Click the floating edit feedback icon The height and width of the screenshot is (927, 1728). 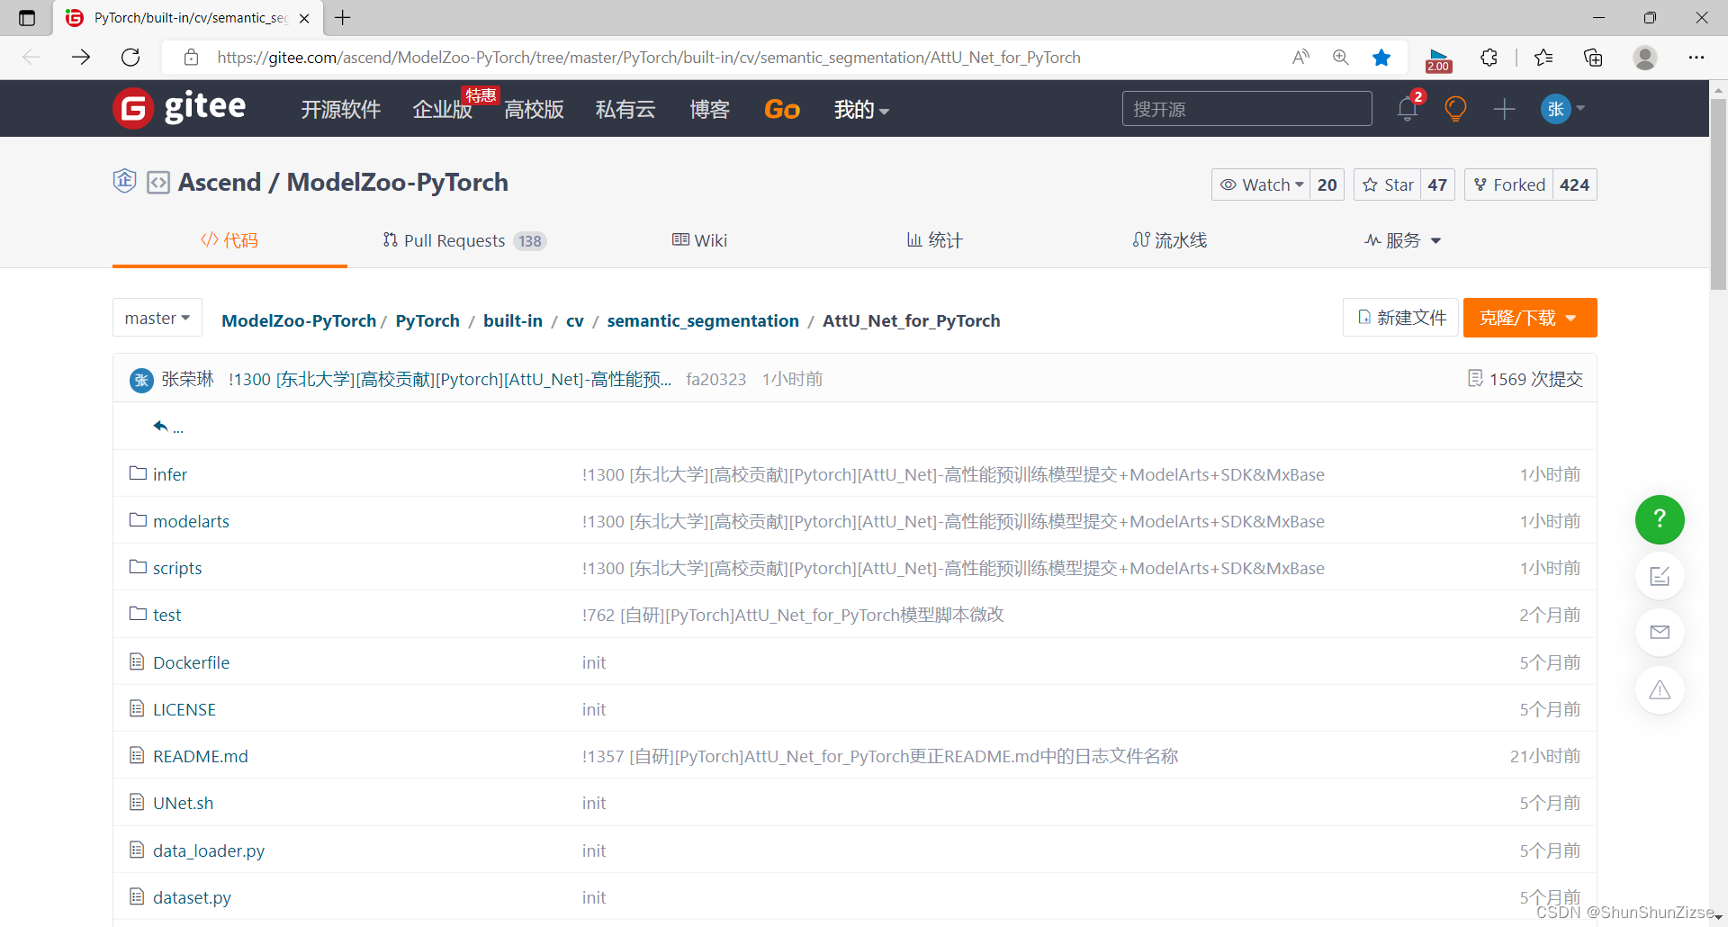[1660, 576]
